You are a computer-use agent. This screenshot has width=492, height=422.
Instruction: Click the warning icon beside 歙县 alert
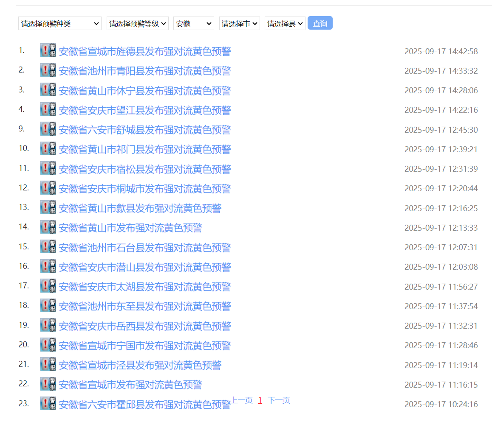48,207
